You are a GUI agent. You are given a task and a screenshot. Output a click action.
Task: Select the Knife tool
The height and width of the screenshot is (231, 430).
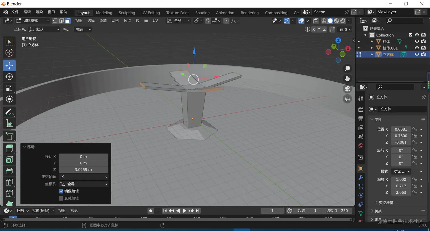click(9, 193)
